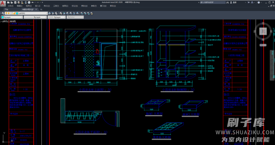Add a new drawing tab with plus button

tap(41, 9)
